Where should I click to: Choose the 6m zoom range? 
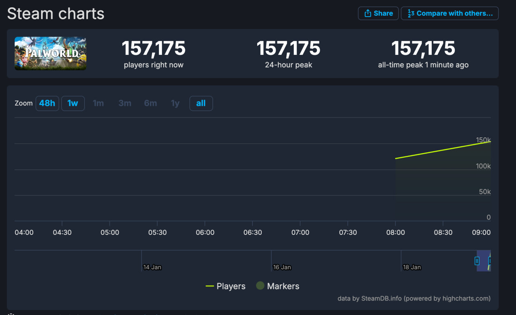click(150, 103)
